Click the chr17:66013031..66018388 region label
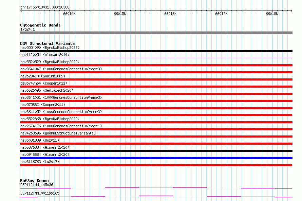Image resolution: width=302 pixels, height=201 pixels. click(45, 7)
